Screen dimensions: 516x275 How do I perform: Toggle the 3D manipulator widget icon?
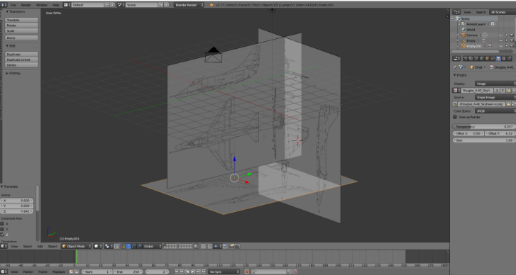[122, 246]
